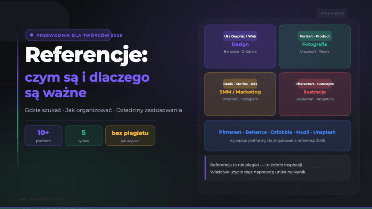Click the SPILNO BLOG badge
This screenshot has height=209, width=372.
(332, 13)
